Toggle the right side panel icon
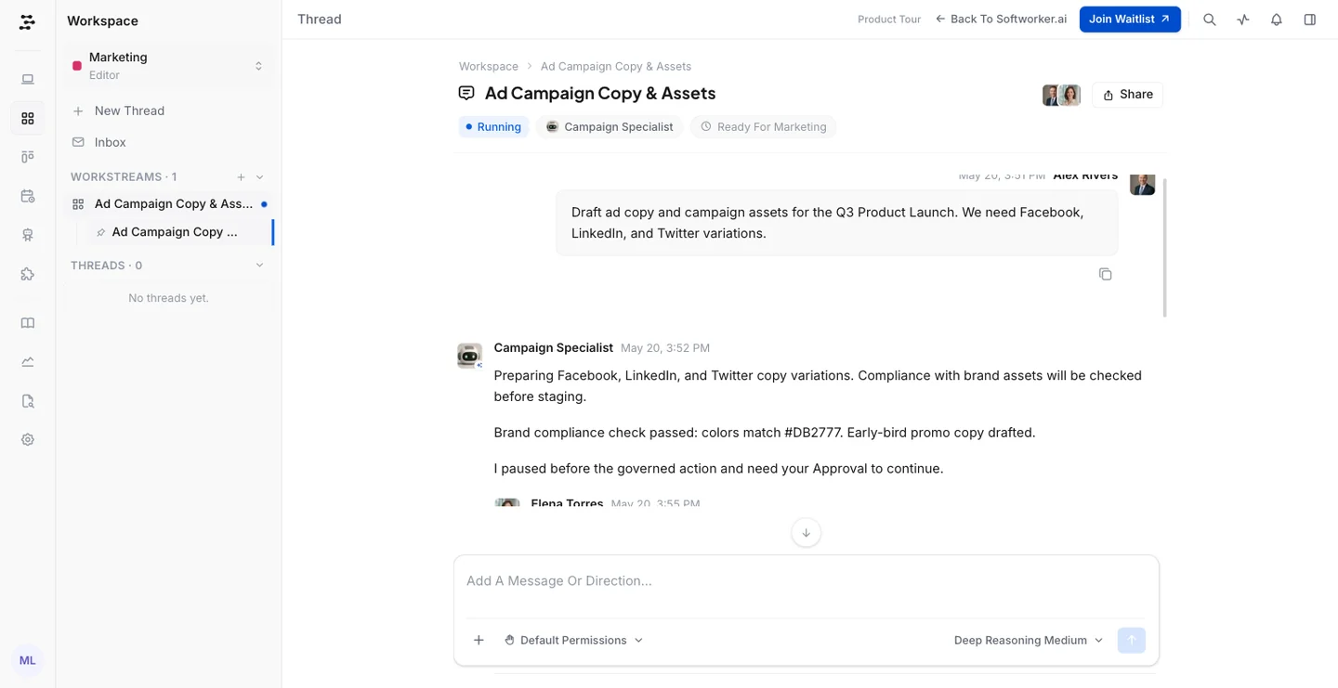Viewport: 1338px width, 688px height. (x=1310, y=19)
